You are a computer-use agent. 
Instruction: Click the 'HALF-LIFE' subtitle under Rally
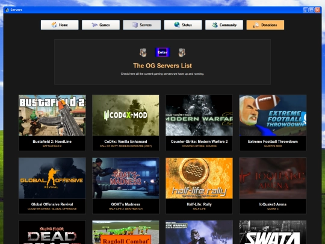tap(199, 208)
